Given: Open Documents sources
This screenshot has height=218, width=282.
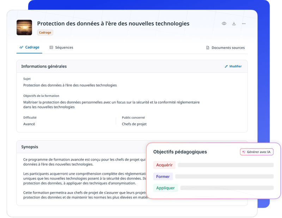Looking at the screenshot, I should click(225, 48).
